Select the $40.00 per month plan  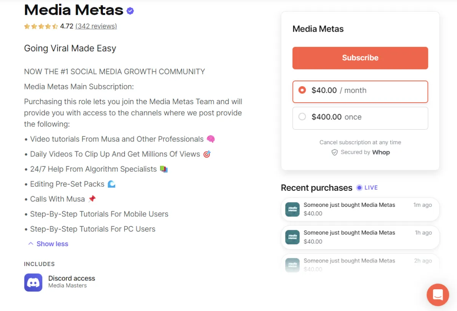point(360,92)
